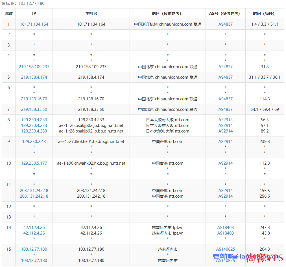Select hop number 2 in the 跳数 column
Viewport: 286px width, 267px height.
(x=9, y=35)
